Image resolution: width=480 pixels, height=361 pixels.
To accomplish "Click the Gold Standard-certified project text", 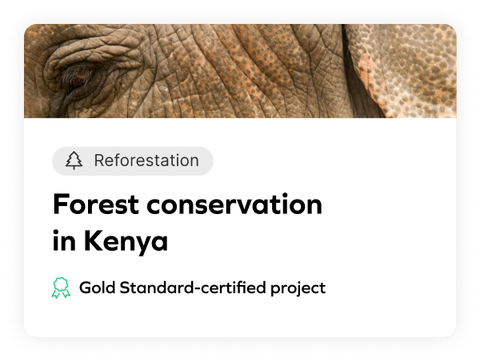I will coord(202,288).
